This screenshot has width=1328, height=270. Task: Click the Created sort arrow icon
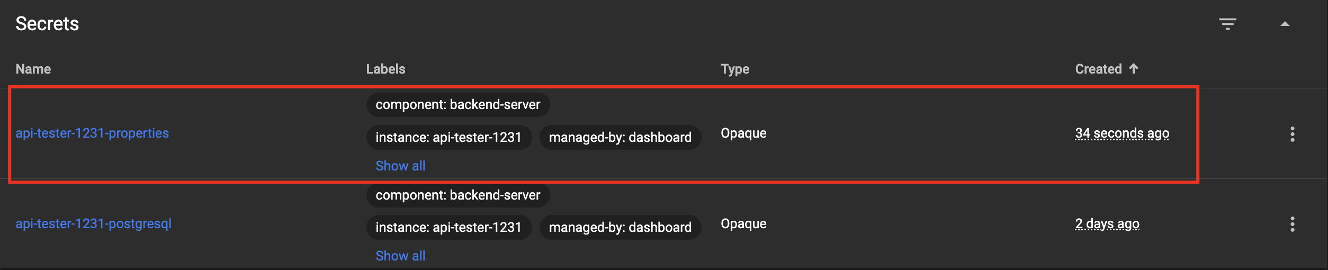pos(1134,69)
